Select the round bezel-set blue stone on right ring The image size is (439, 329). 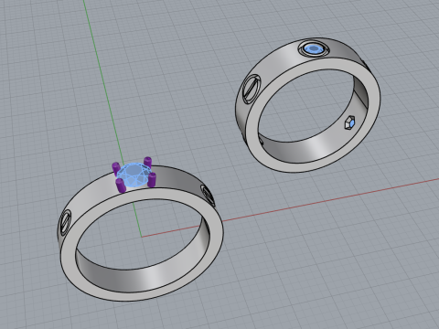[x=314, y=48]
